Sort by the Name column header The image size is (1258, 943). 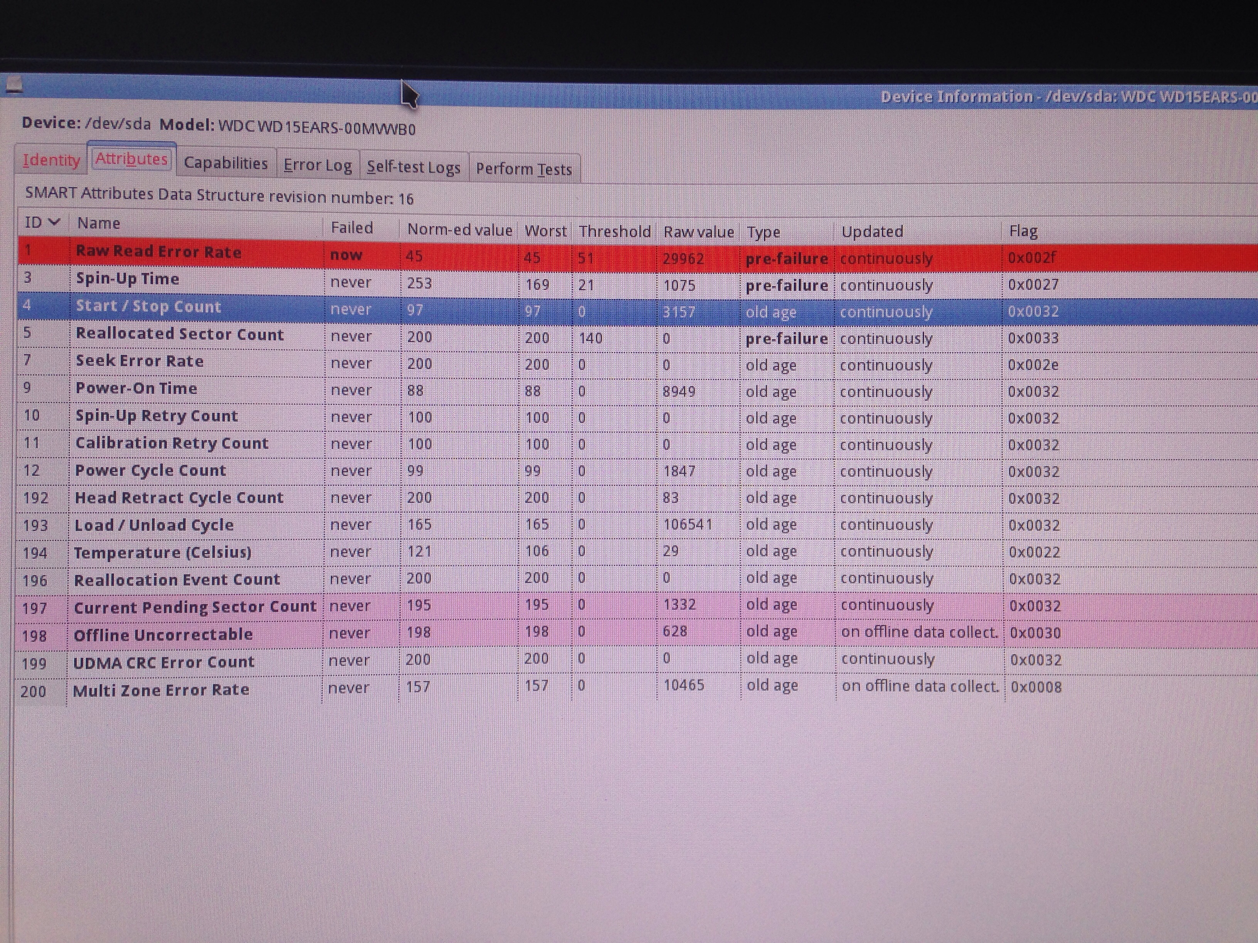(99, 223)
